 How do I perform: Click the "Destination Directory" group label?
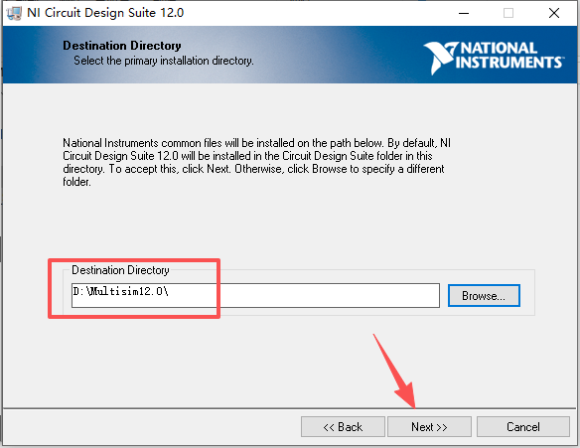[120, 270]
